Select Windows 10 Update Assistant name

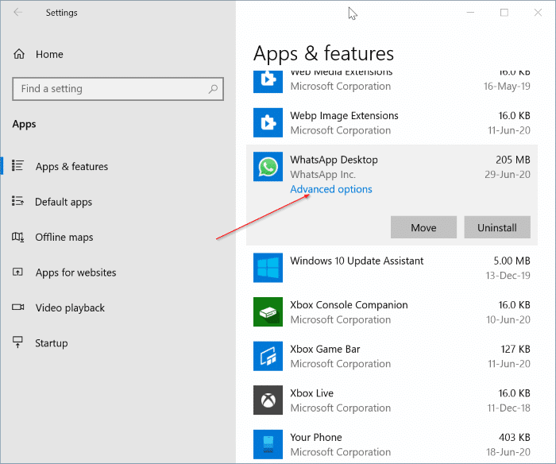[x=357, y=261]
